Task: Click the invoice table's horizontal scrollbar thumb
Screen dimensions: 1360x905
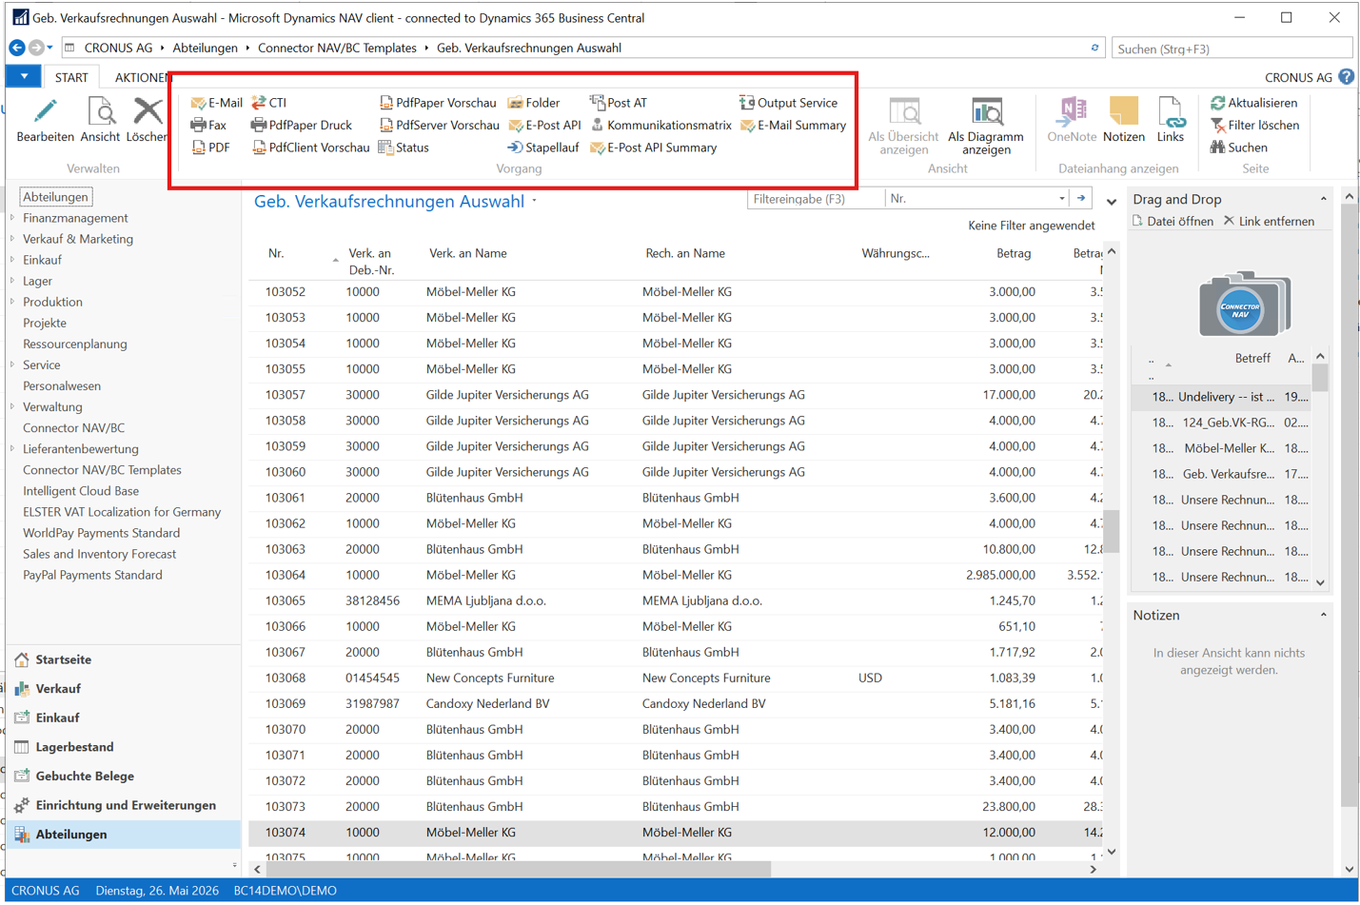Action: (519, 870)
